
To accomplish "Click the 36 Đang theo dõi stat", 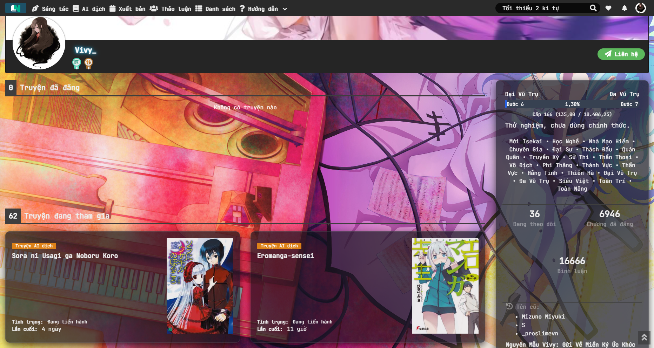I will [x=535, y=218].
